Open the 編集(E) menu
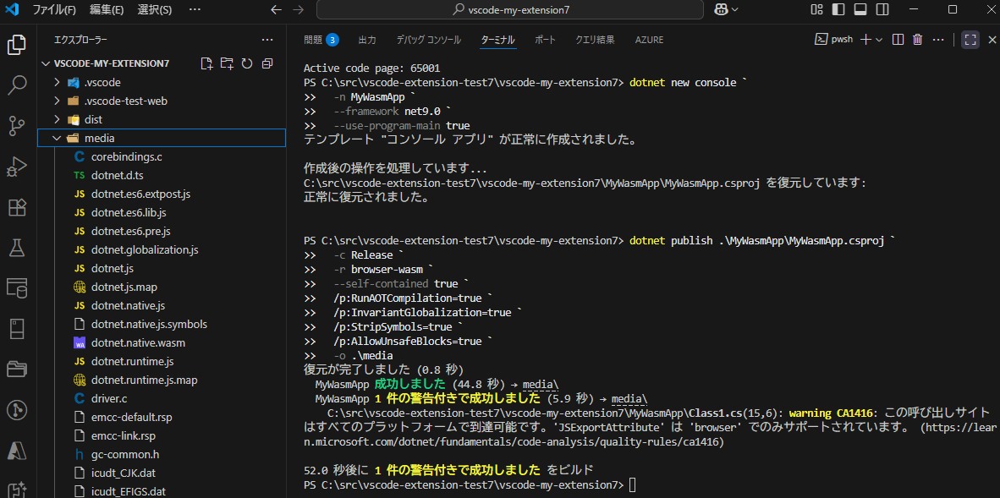Image resolution: width=1000 pixels, height=498 pixels. click(x=107, y=9)
